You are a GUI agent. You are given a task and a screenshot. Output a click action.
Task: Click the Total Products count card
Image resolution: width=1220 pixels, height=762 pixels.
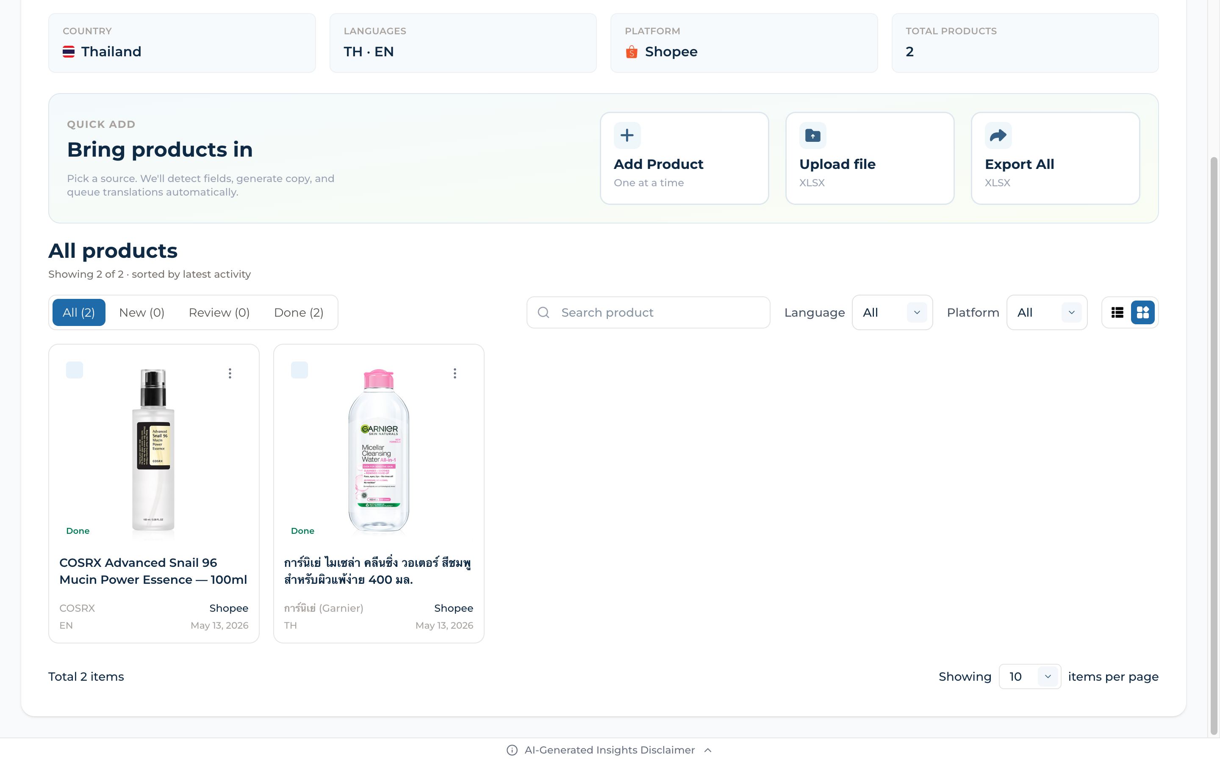pos(1025,43)
